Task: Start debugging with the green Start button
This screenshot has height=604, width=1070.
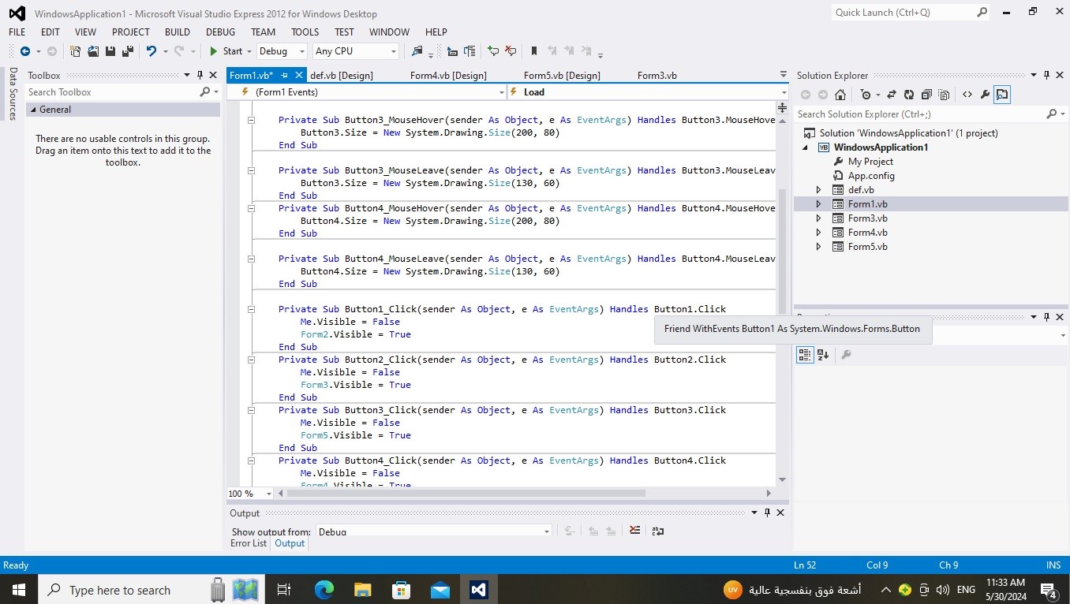Action: tap(225, 51)
